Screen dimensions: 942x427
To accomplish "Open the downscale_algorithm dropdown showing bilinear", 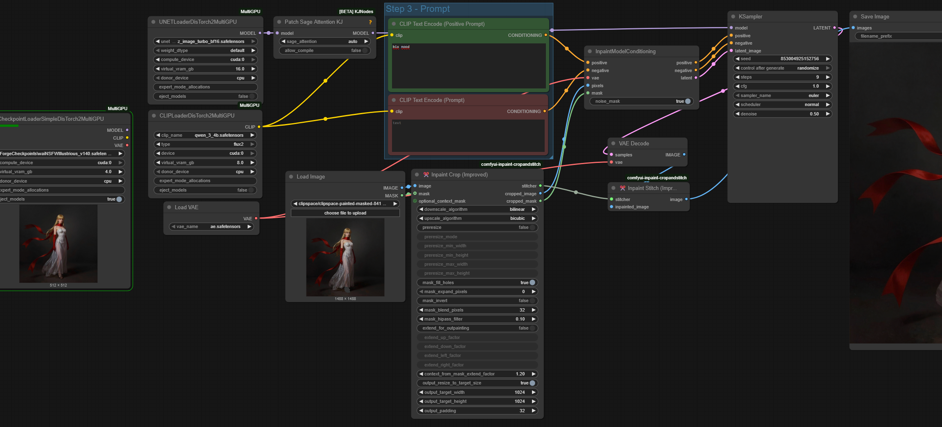I will coord(478,210).
